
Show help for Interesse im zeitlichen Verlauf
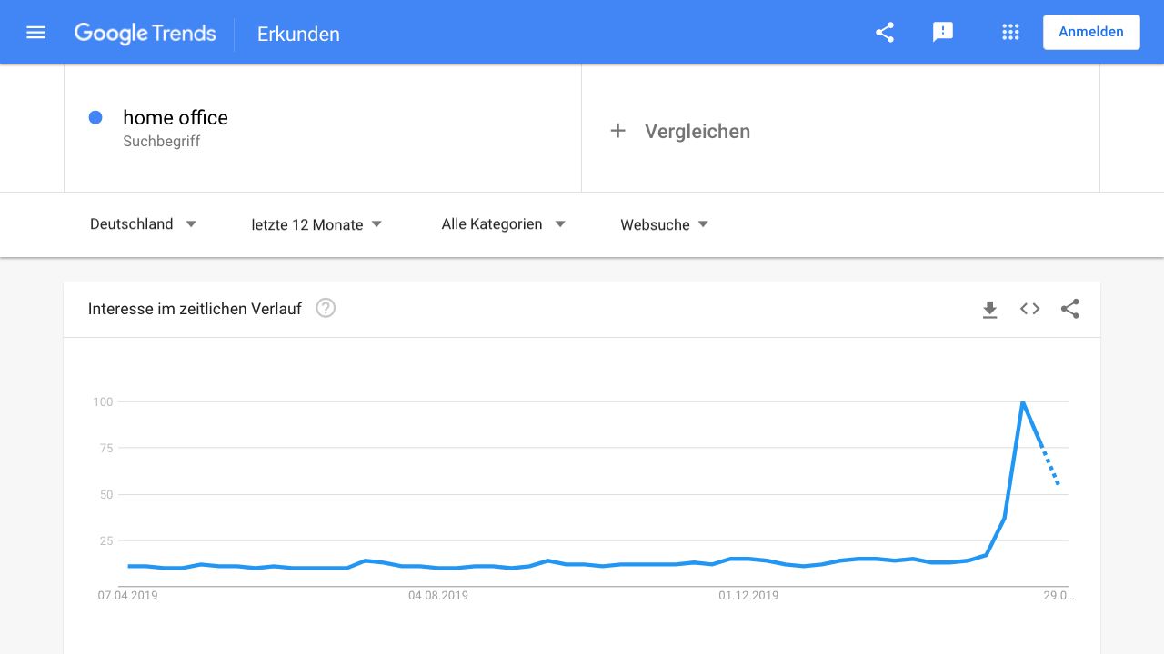326,308
